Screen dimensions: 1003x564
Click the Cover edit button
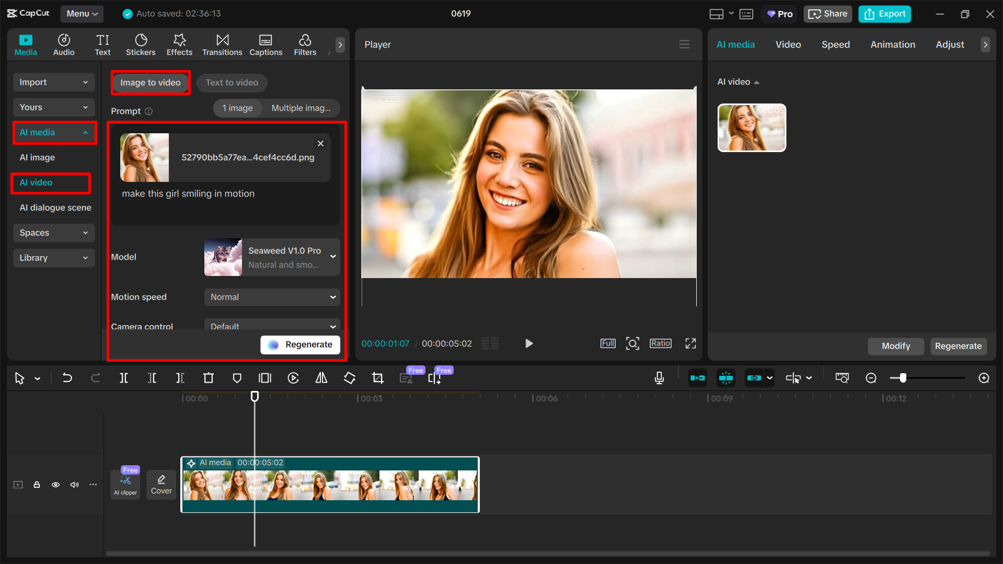[x=161, y=485]
